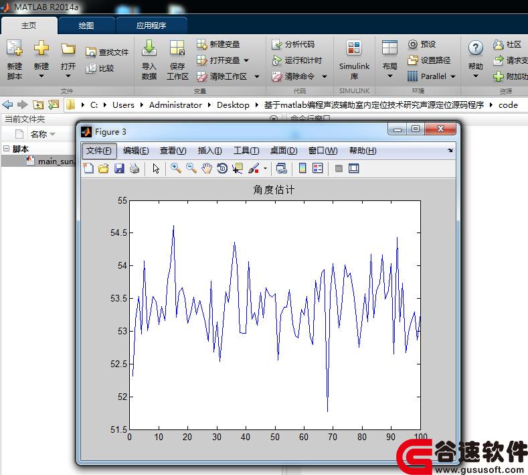Open Preferences (预设) gear

point(422,44)
